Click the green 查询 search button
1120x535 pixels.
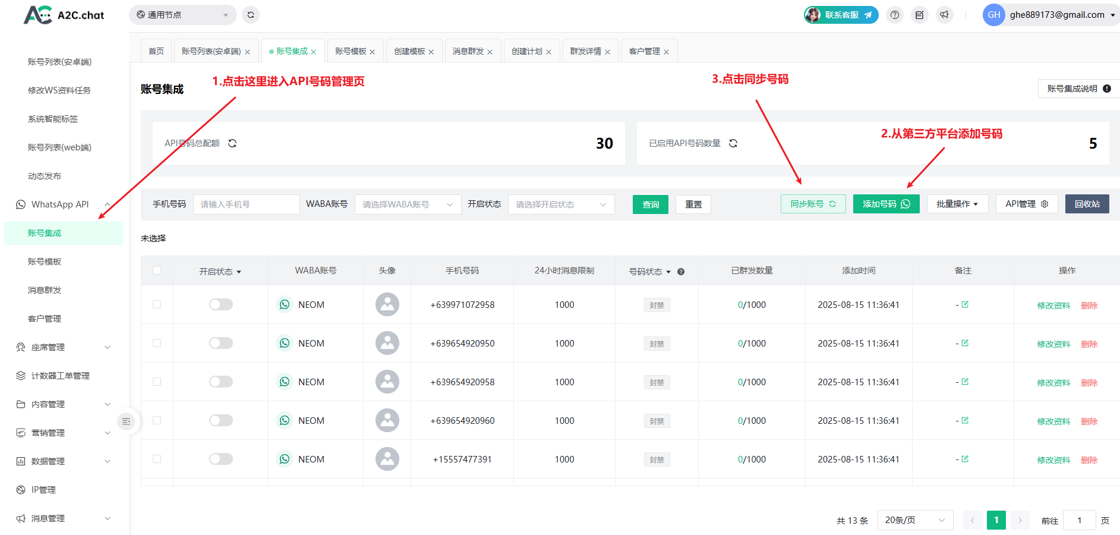(x=650, y=204)
